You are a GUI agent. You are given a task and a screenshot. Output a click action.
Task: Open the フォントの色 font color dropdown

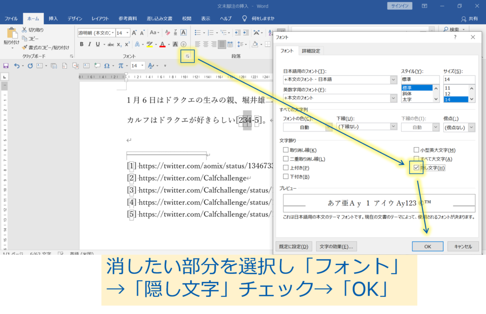pos(329,127)
